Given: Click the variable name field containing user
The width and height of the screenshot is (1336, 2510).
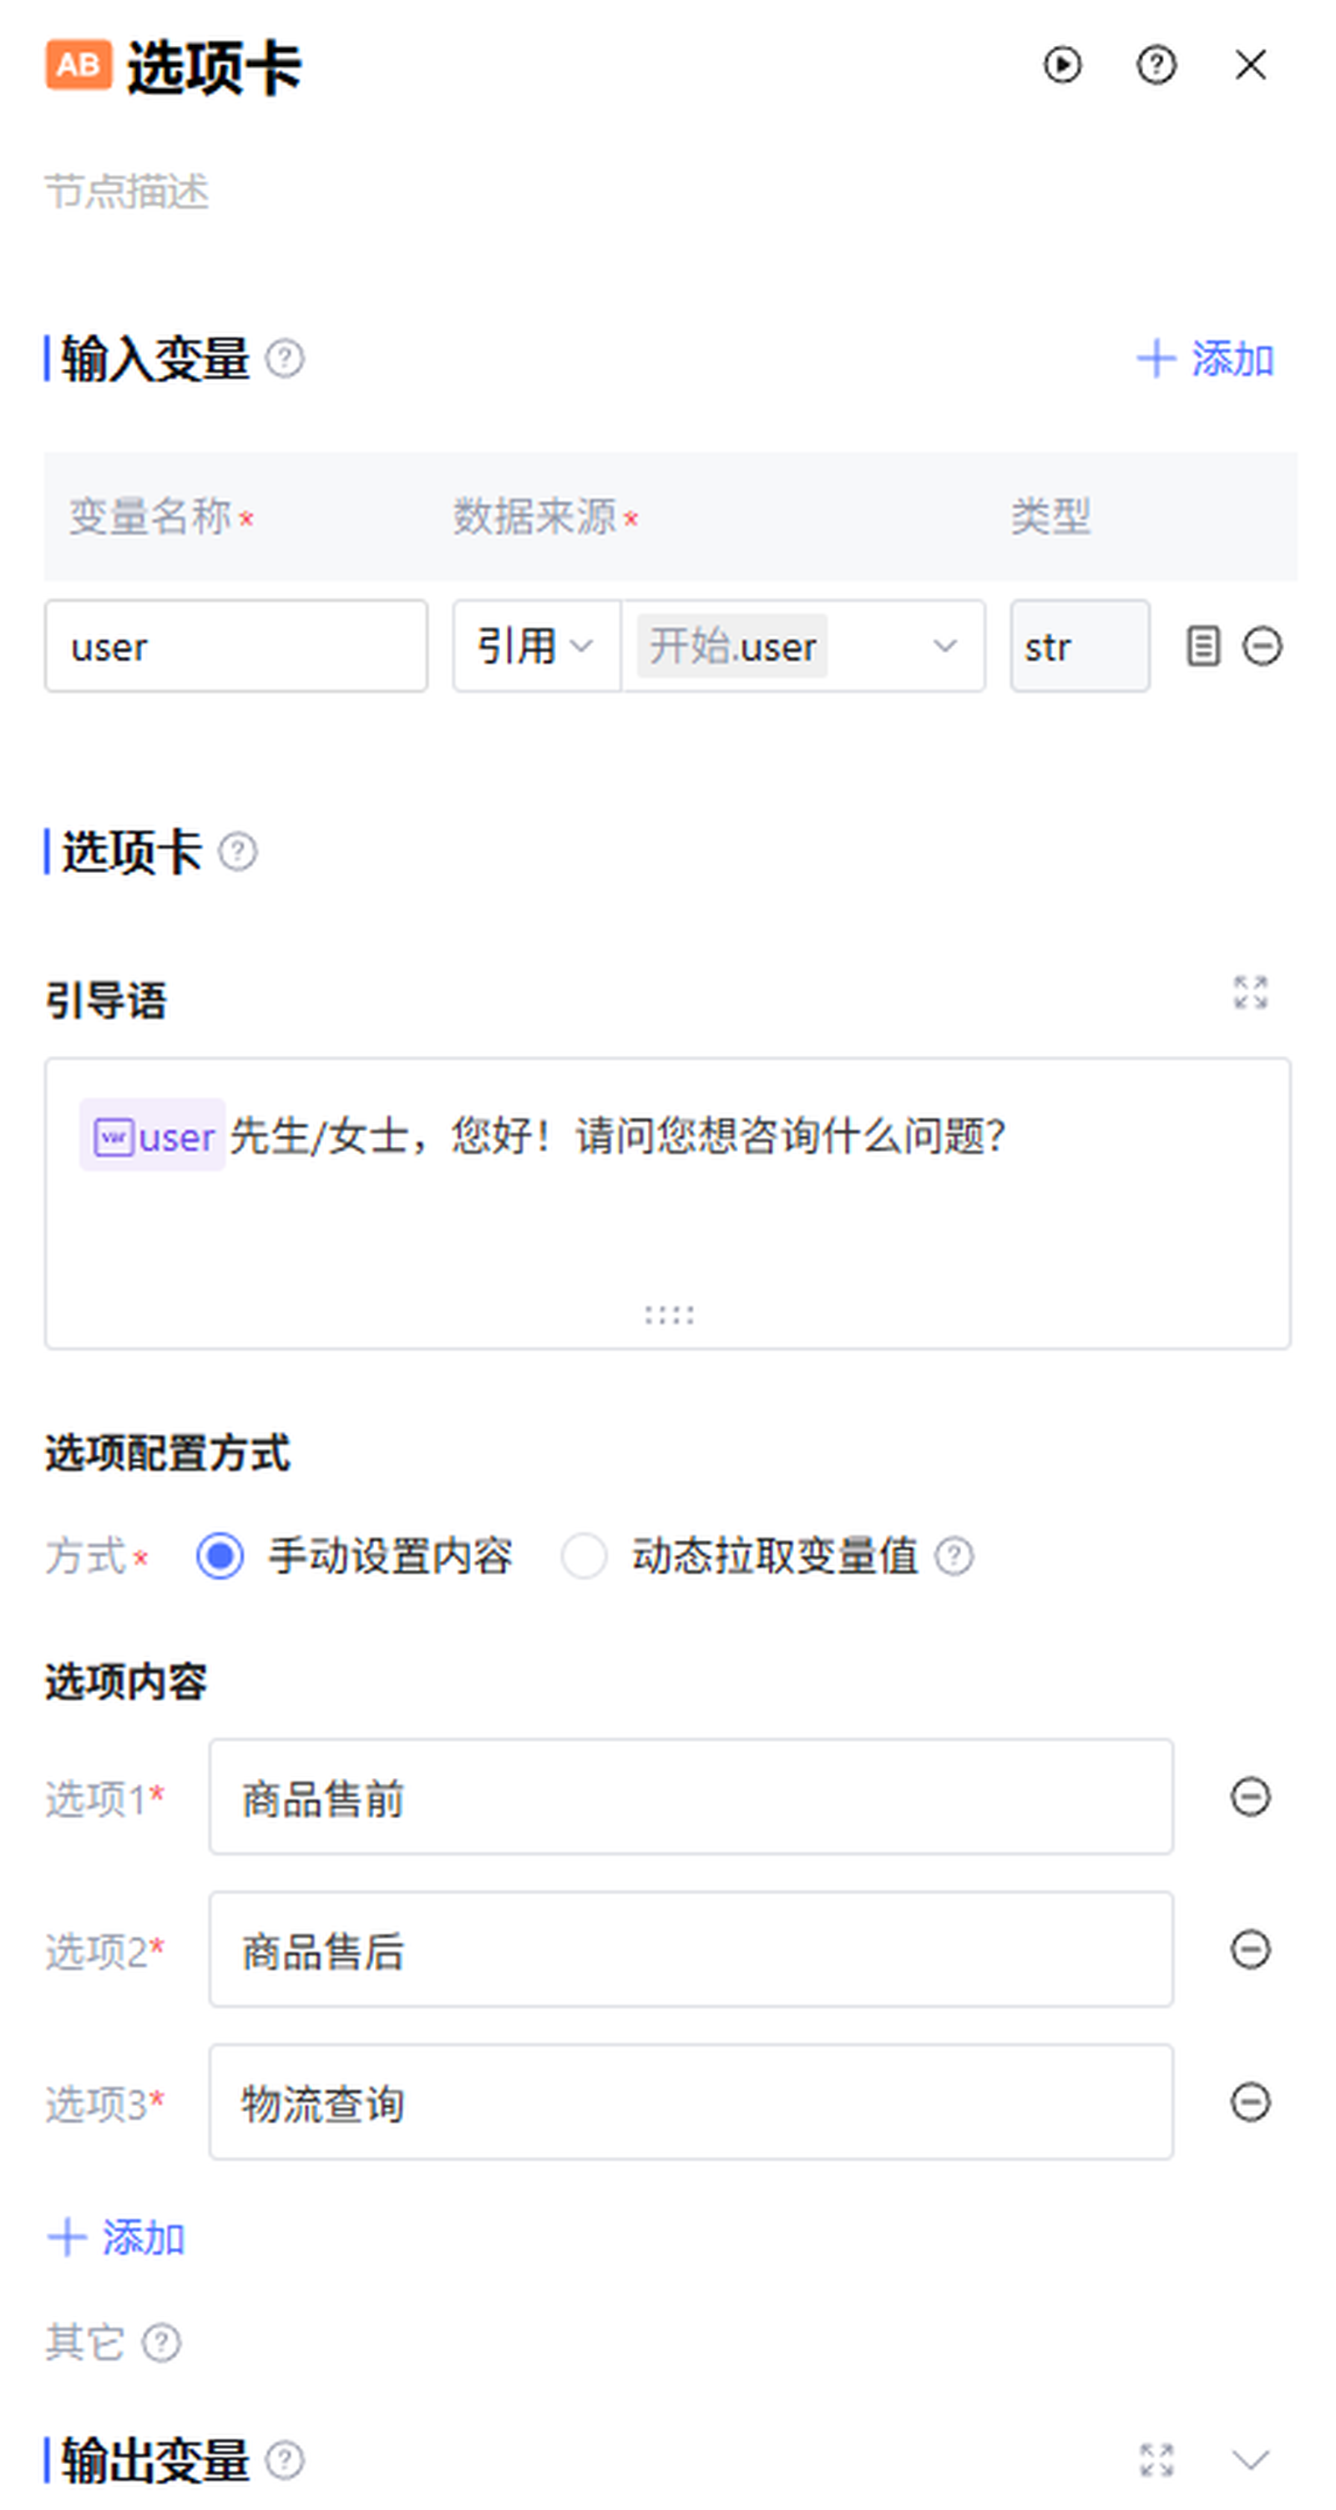Looking at the screenshot, I should 235,646.
